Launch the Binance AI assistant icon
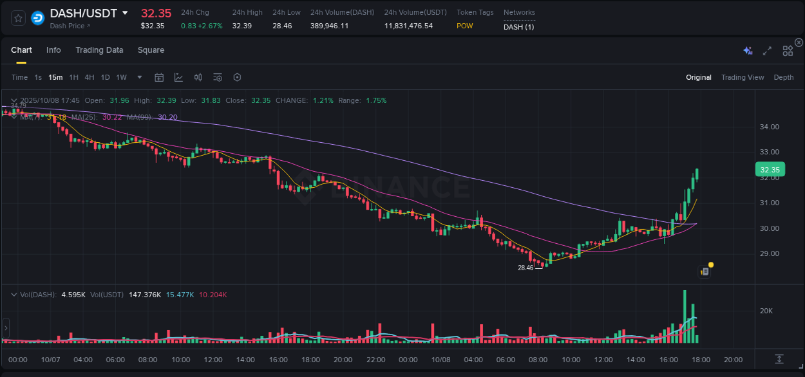This screenshot has width=805, height=377. pos(747,50)
